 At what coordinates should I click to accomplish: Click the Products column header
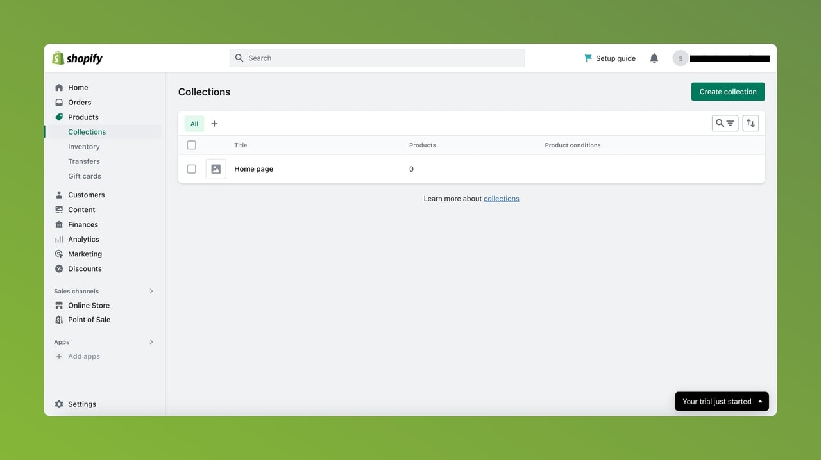click(x=423, y=145)
